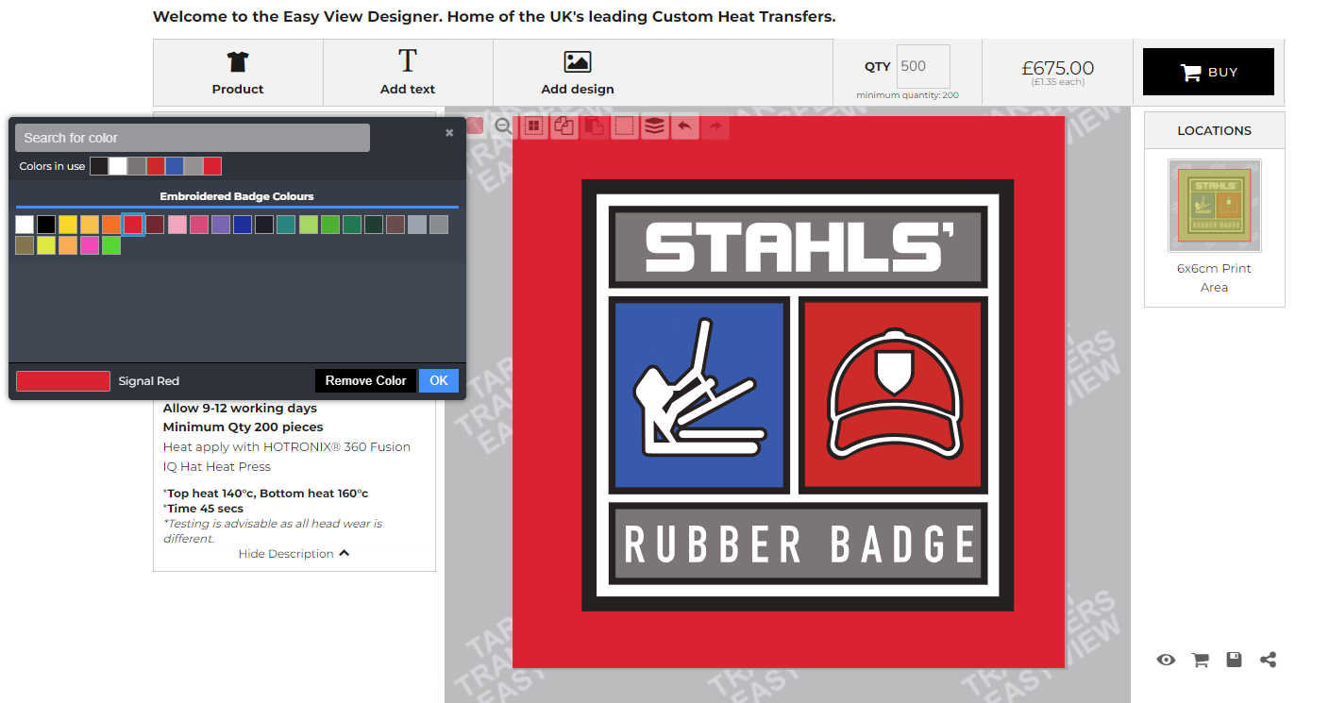1329x703 pixels.
Task: Select the 6x6cm Print Area thumbnail
Action: [x=1214, y=206]
